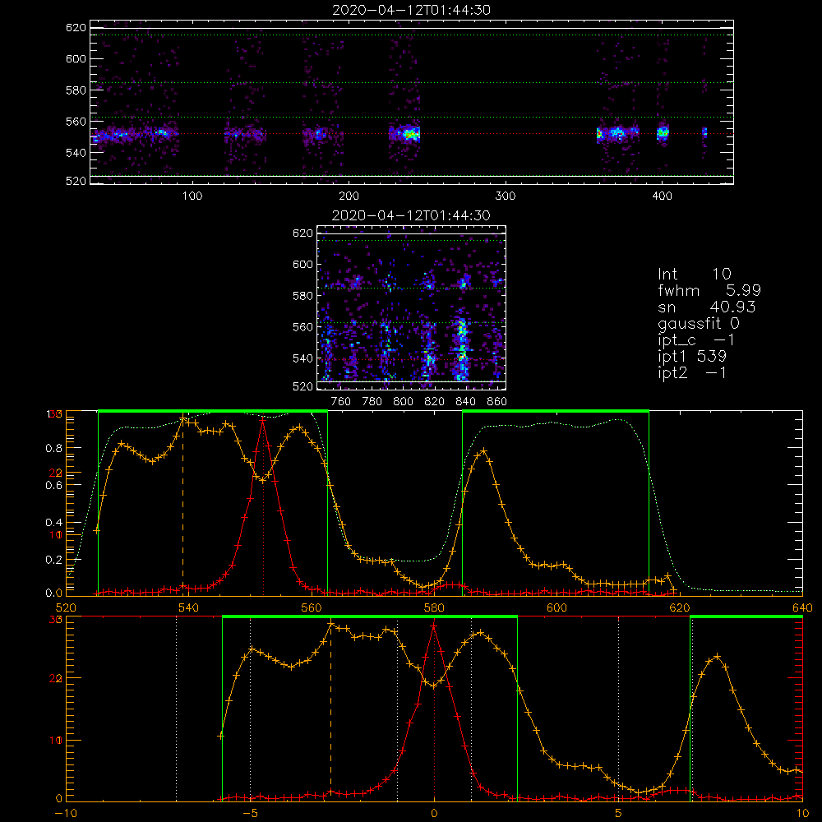Screen dimensions: 822x822
Task: Click bright column near 840 in middle image
Action: point(462,349)
